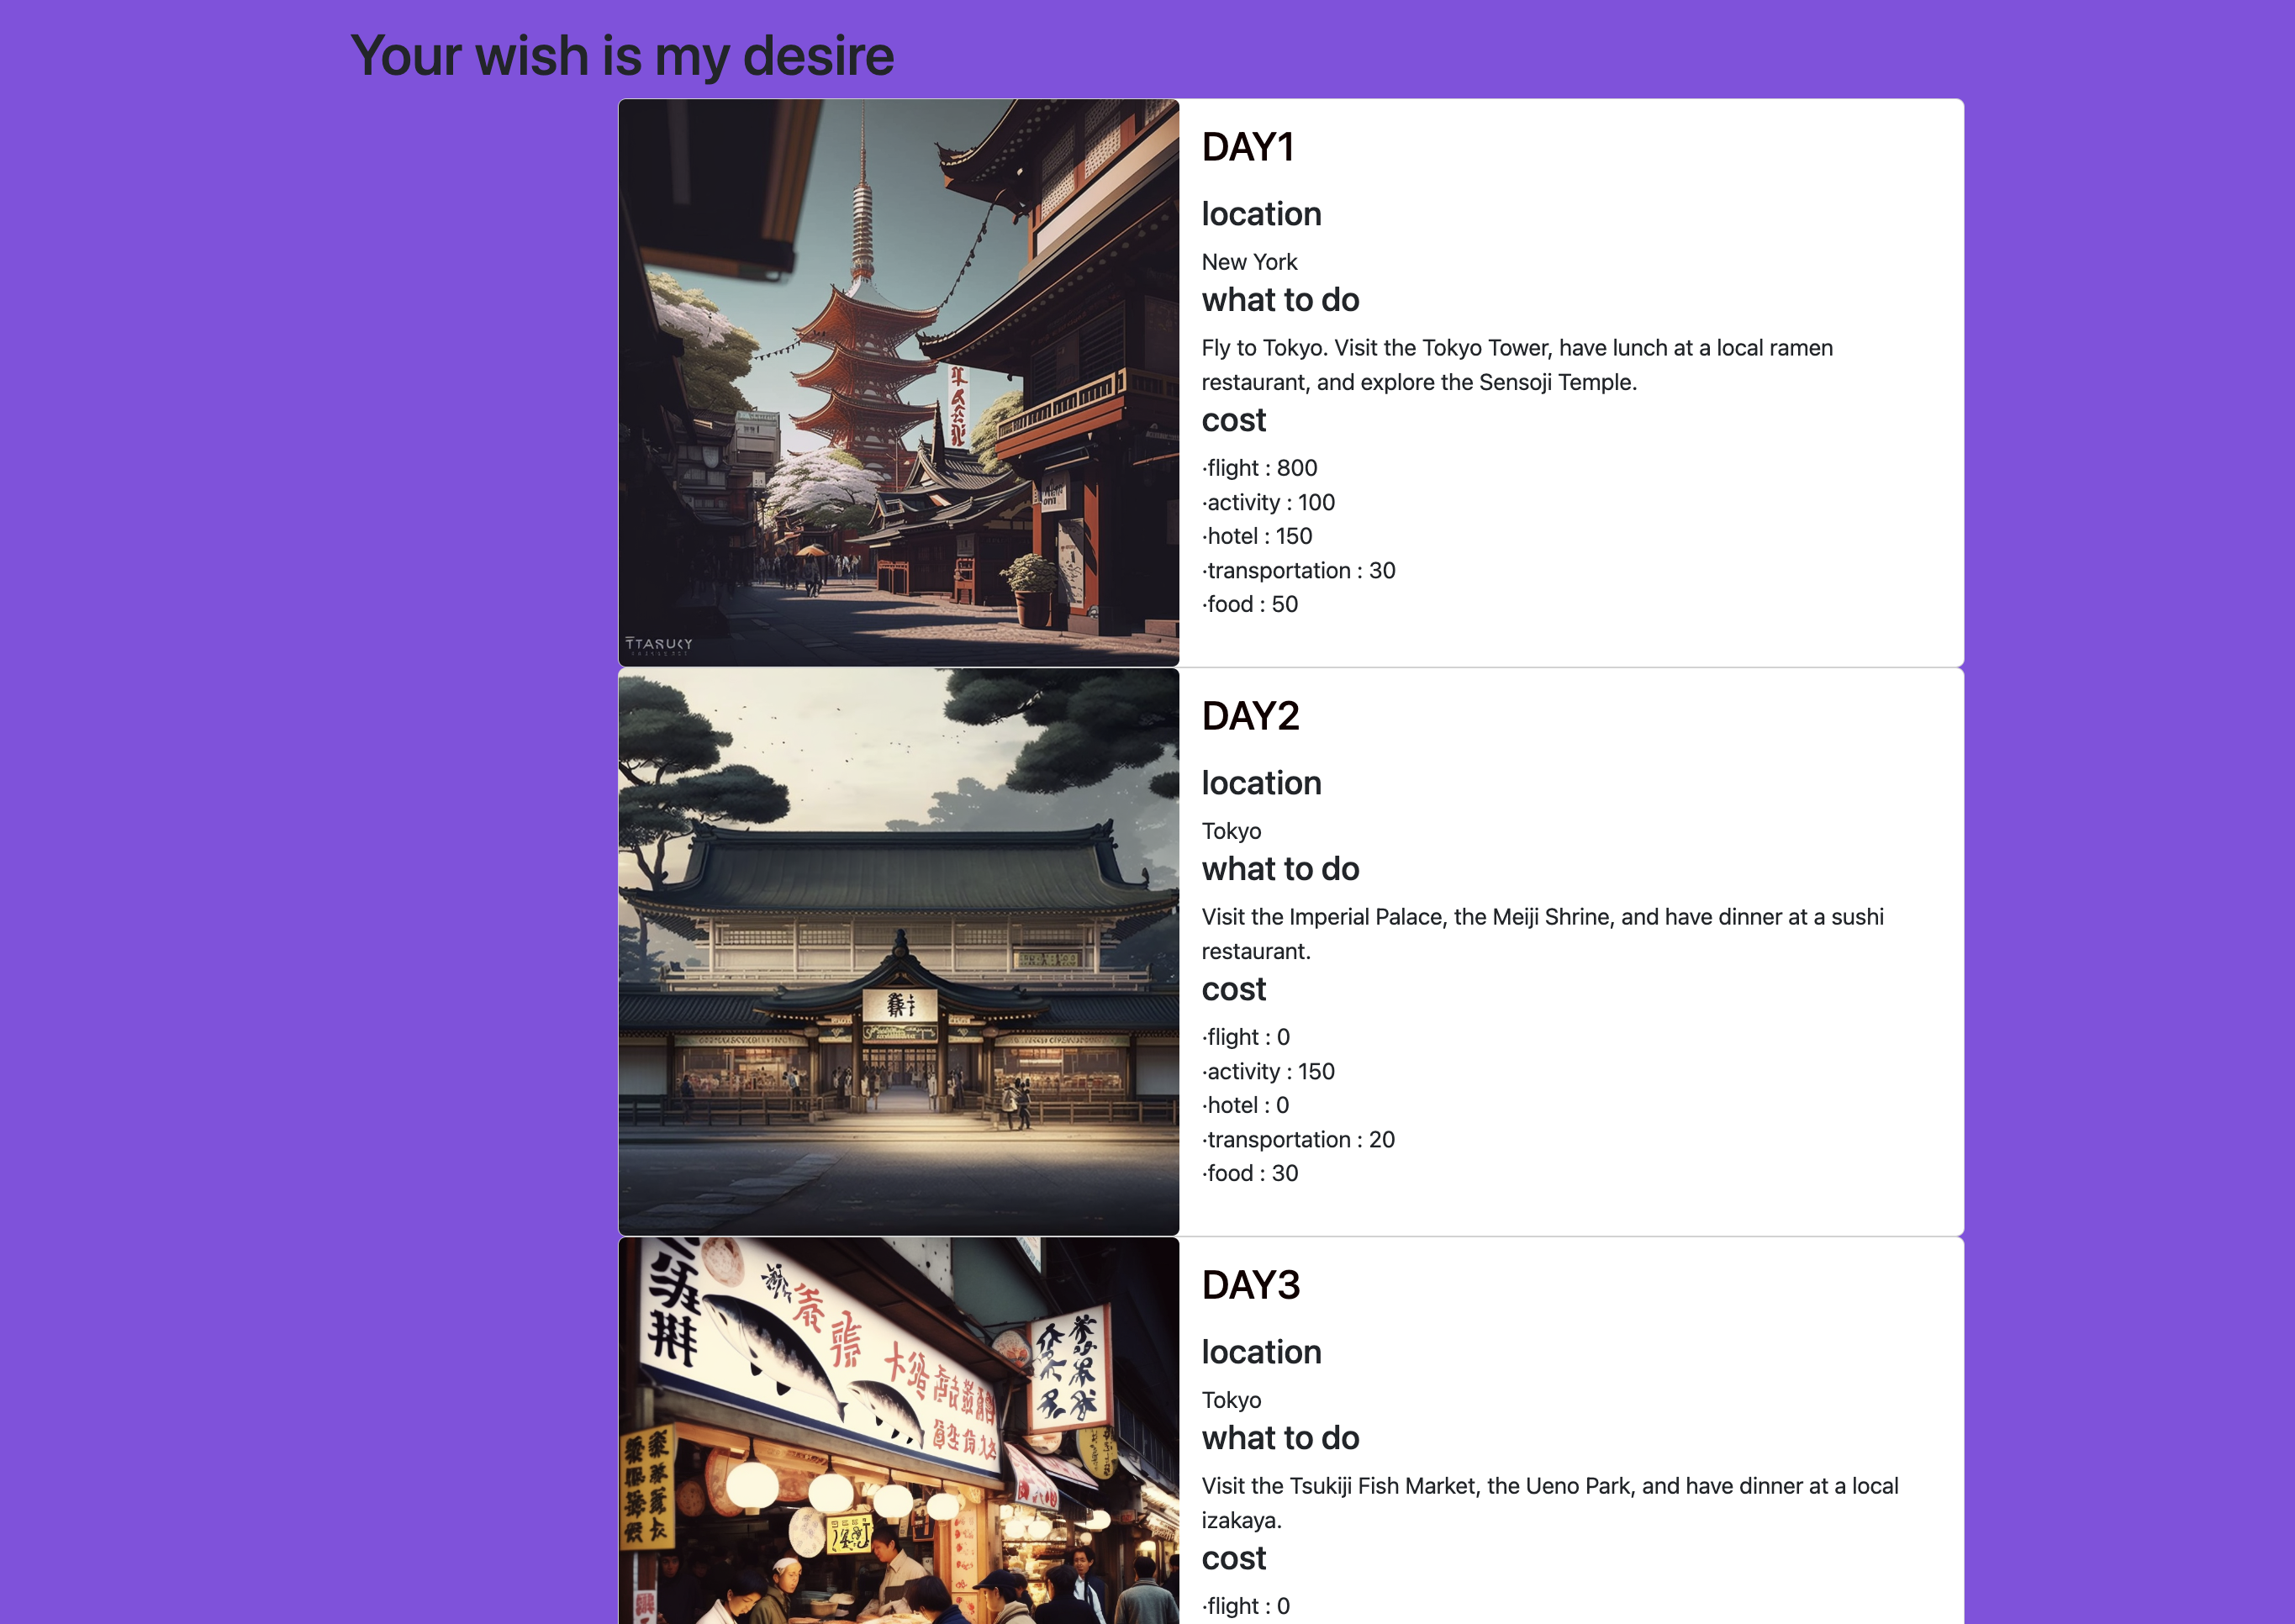Click Day 1 'transportation : 30' cost line
Image resolution: width=2295 pixels, height=1624 pixels.
pos(1299,570)
